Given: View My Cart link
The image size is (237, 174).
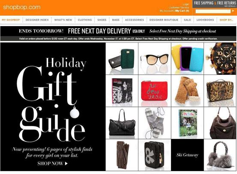Looking at the screenshot, I should [182, 11].
